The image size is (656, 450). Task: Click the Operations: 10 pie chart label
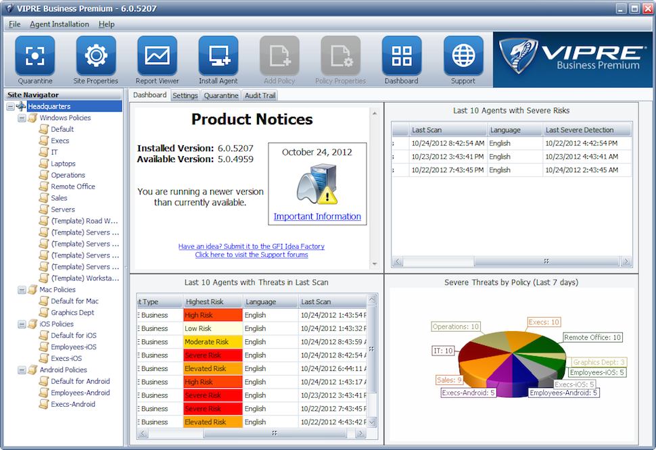point(456,327)
